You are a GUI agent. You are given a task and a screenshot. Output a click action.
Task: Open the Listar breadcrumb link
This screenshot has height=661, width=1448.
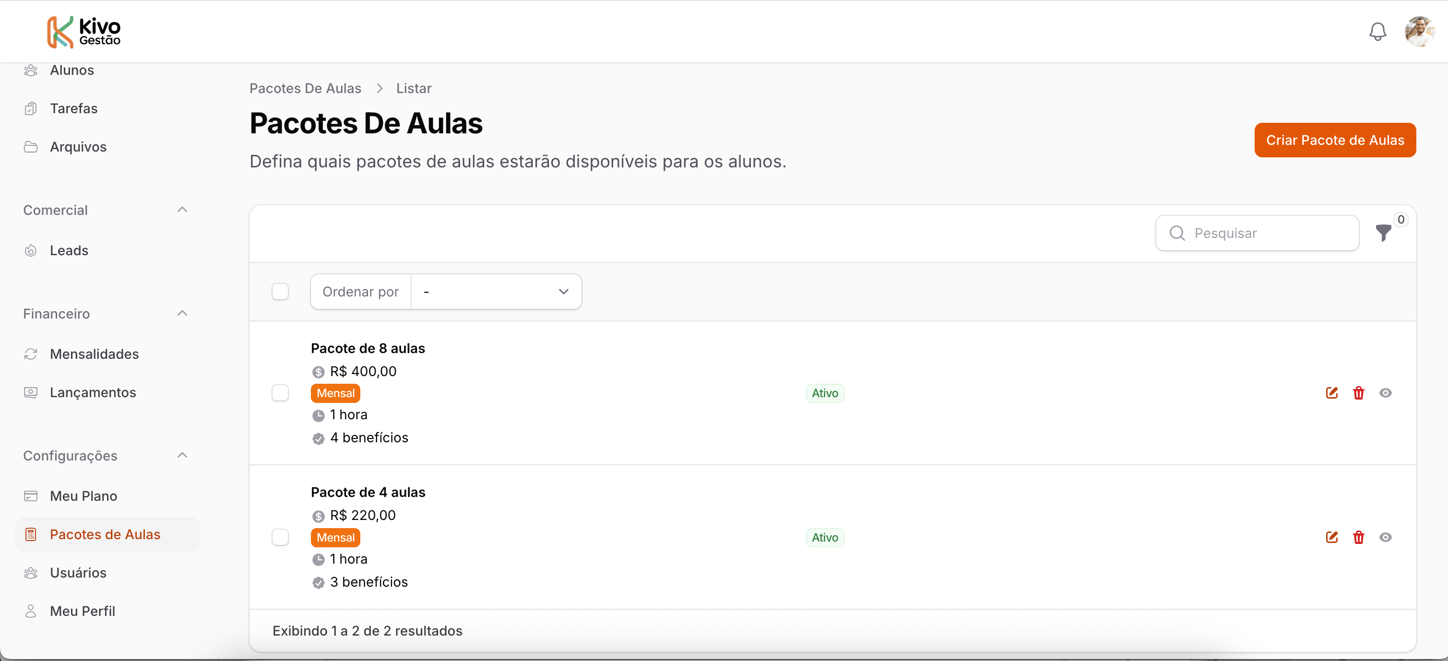point(413,88)
